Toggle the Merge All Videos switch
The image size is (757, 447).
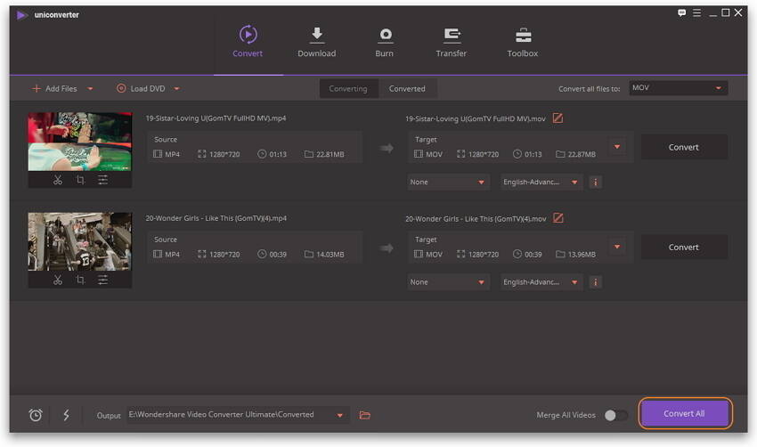click(615, 415)
